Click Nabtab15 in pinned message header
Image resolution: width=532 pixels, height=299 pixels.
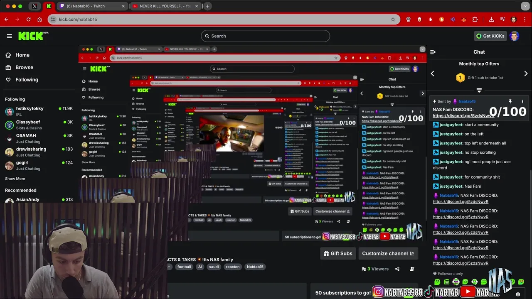pos(467,101)
